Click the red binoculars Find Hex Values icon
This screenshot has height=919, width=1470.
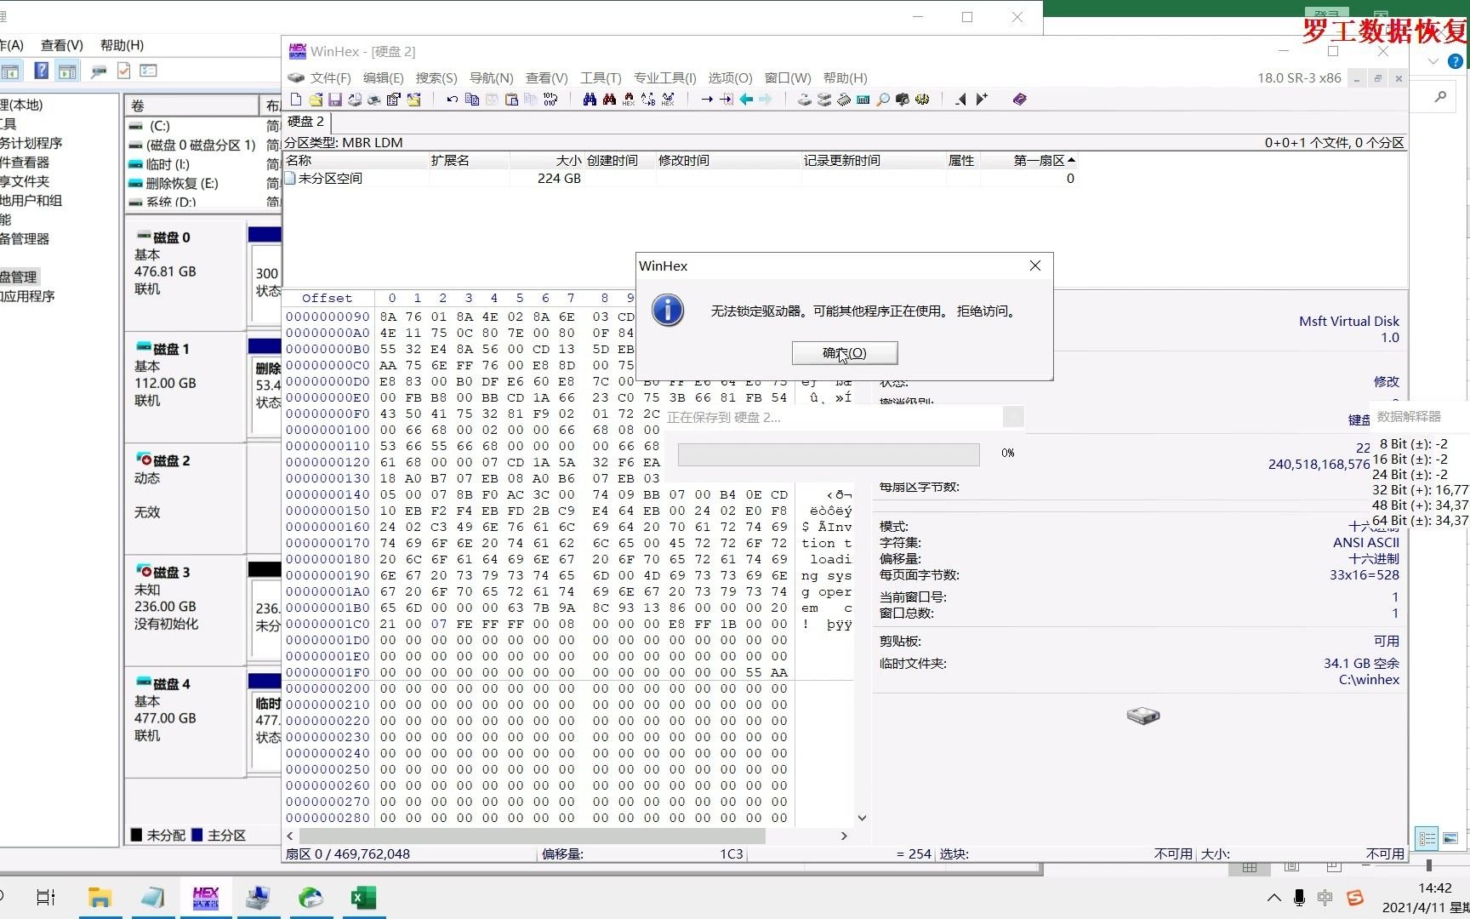(609, 100)
